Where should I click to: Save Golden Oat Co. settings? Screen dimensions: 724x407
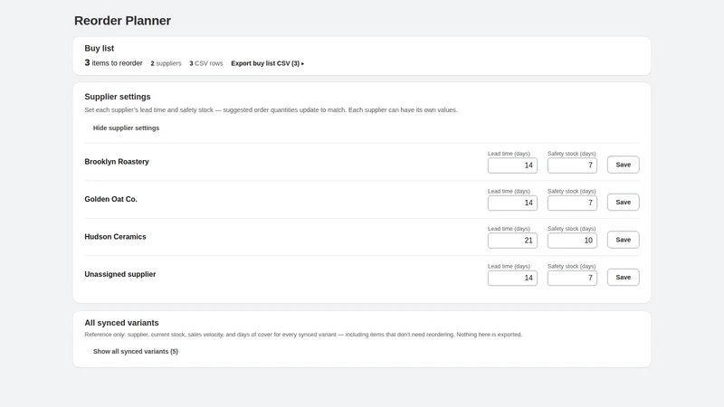coord(623,202)
